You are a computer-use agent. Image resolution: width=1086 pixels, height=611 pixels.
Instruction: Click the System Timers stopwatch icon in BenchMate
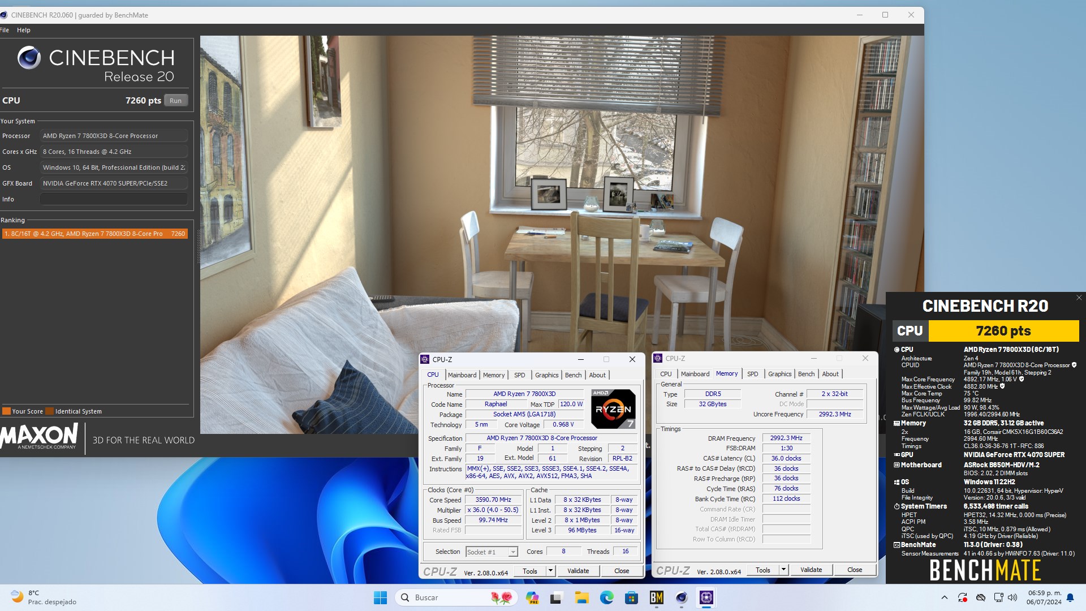click(x=897, y=506)
